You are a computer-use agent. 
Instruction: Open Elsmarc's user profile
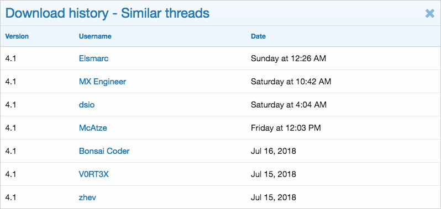coord(93,58)
